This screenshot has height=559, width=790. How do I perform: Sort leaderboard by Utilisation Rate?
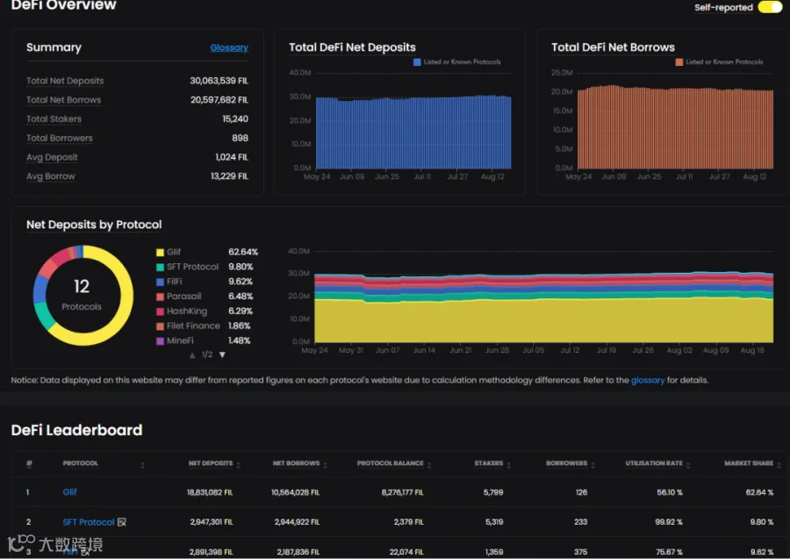(657, 463)
